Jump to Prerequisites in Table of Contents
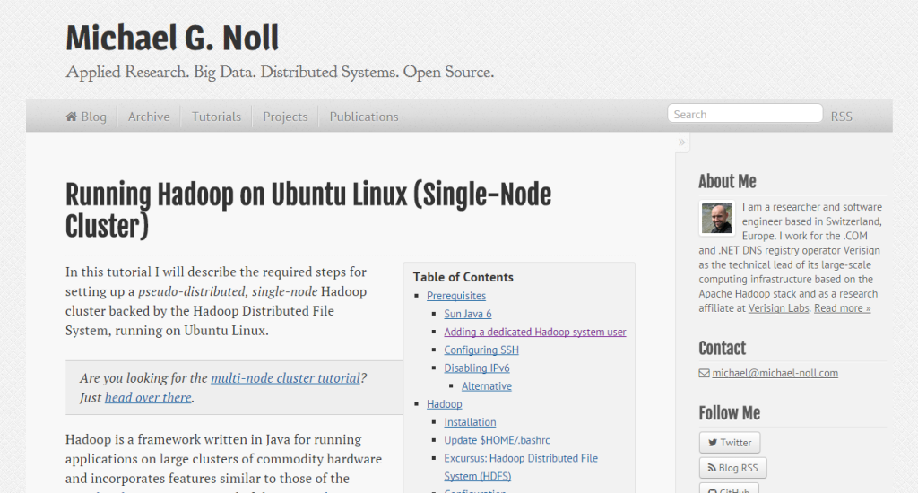This screenshot has height=493, width=918. [x=456, y=296]
